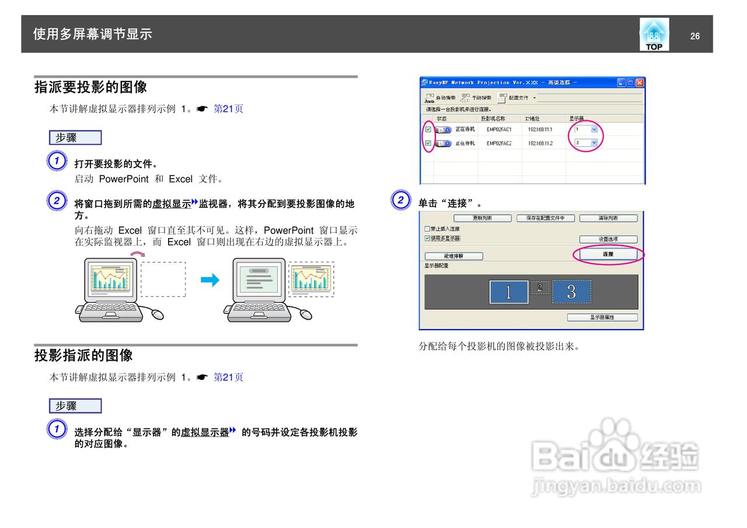
Task: Select the 自动搜索 auto search icon
Action: pyautogui.click(x=430, y=98)
